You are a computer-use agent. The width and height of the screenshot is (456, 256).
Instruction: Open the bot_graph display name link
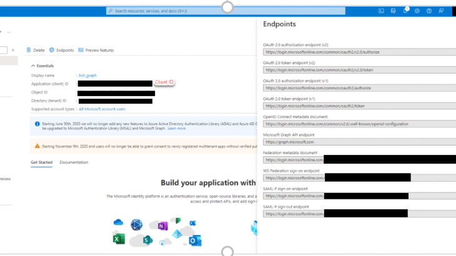tap(87, 75)
